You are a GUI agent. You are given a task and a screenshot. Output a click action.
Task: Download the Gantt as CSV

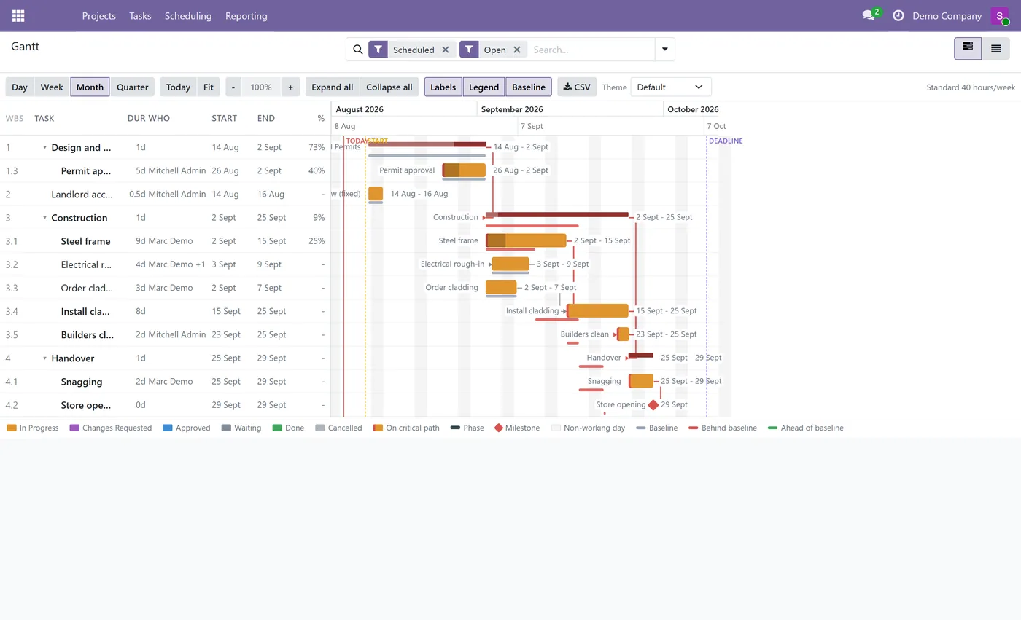[x=577, y=87]
